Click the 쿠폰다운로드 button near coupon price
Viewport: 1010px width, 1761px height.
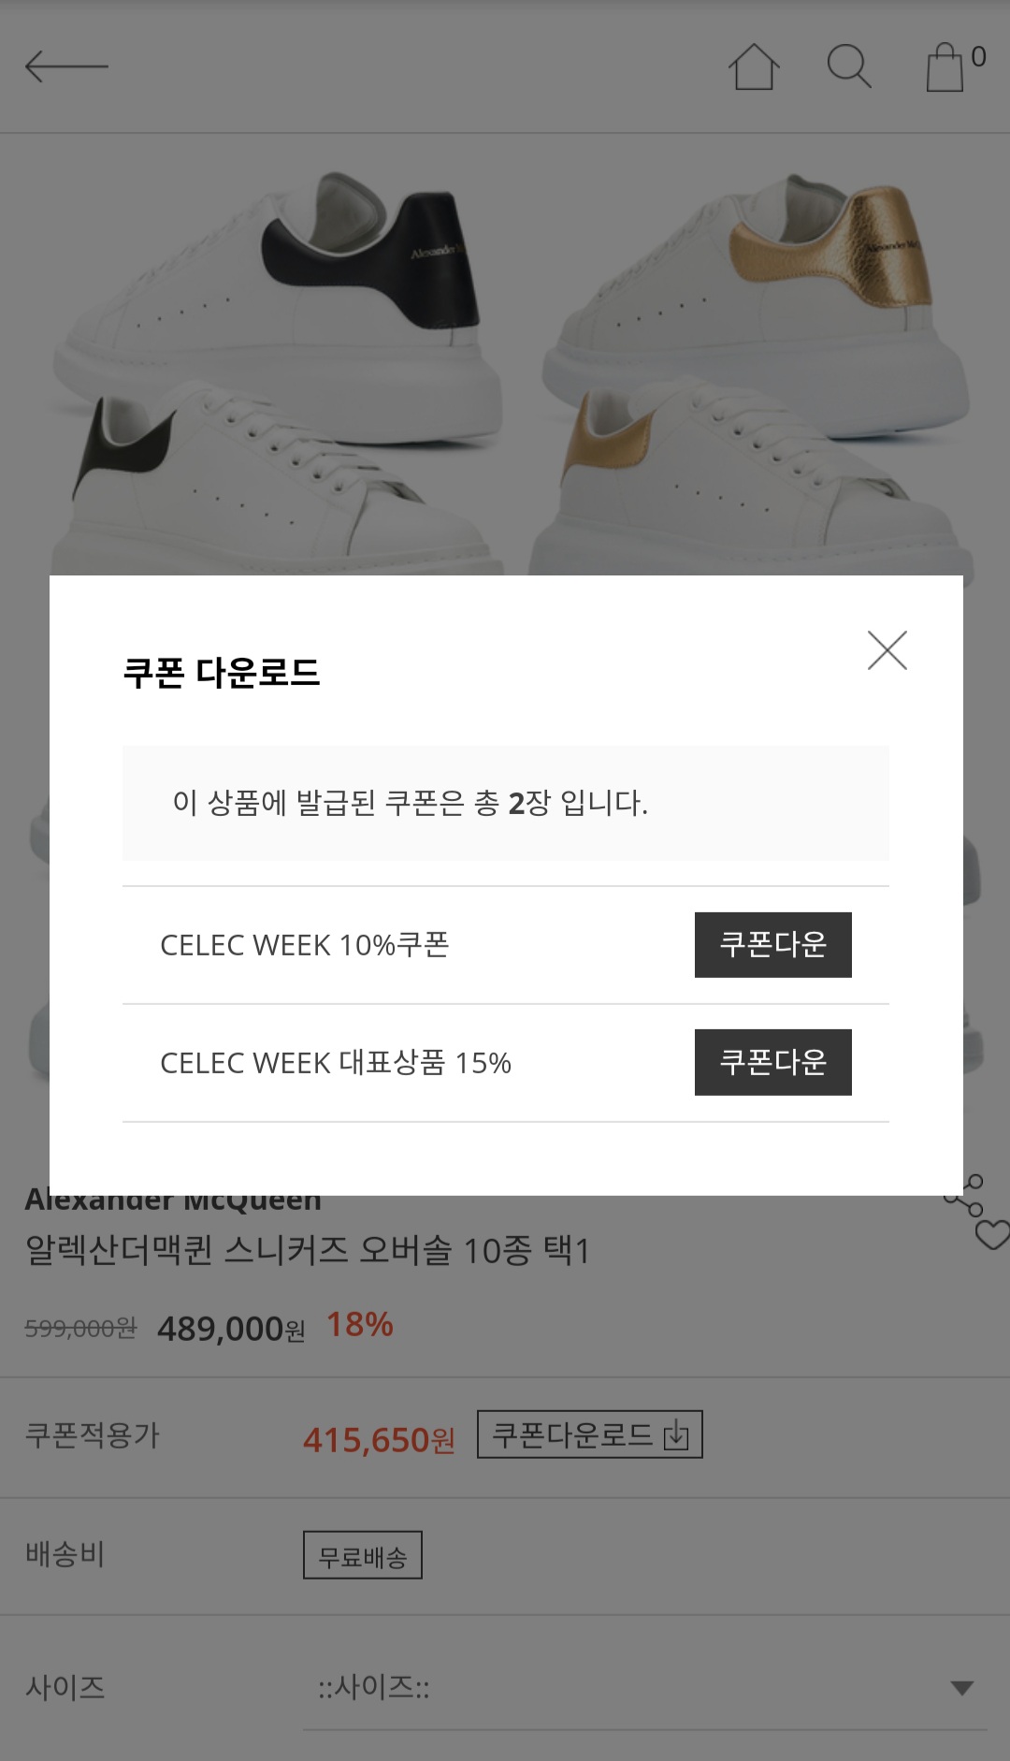(589, 1434)
